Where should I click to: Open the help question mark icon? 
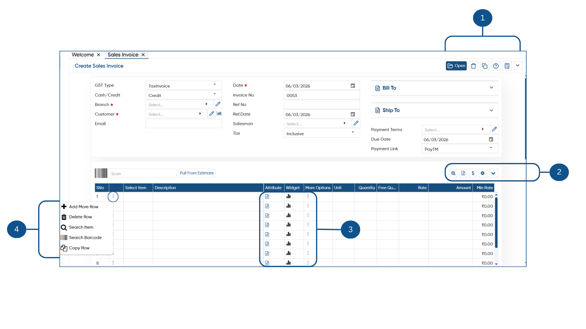point(496,66)
